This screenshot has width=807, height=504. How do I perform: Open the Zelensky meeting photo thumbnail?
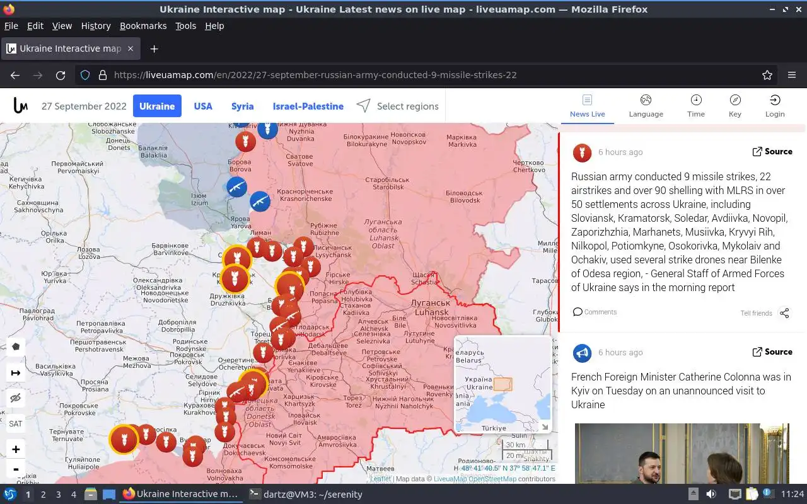pos(682,454)
